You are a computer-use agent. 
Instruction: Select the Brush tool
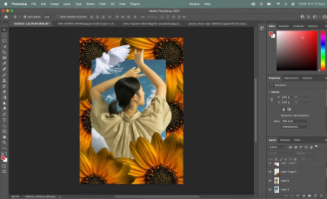(4, 75)
